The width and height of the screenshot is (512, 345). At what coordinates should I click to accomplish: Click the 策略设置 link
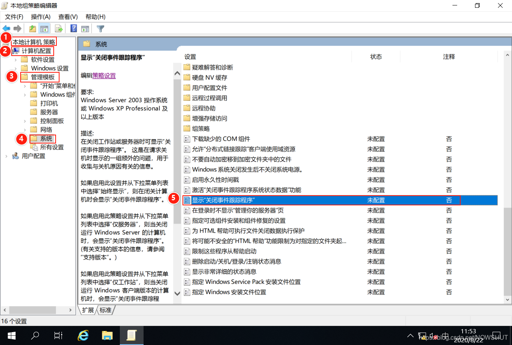click(104, 75)
